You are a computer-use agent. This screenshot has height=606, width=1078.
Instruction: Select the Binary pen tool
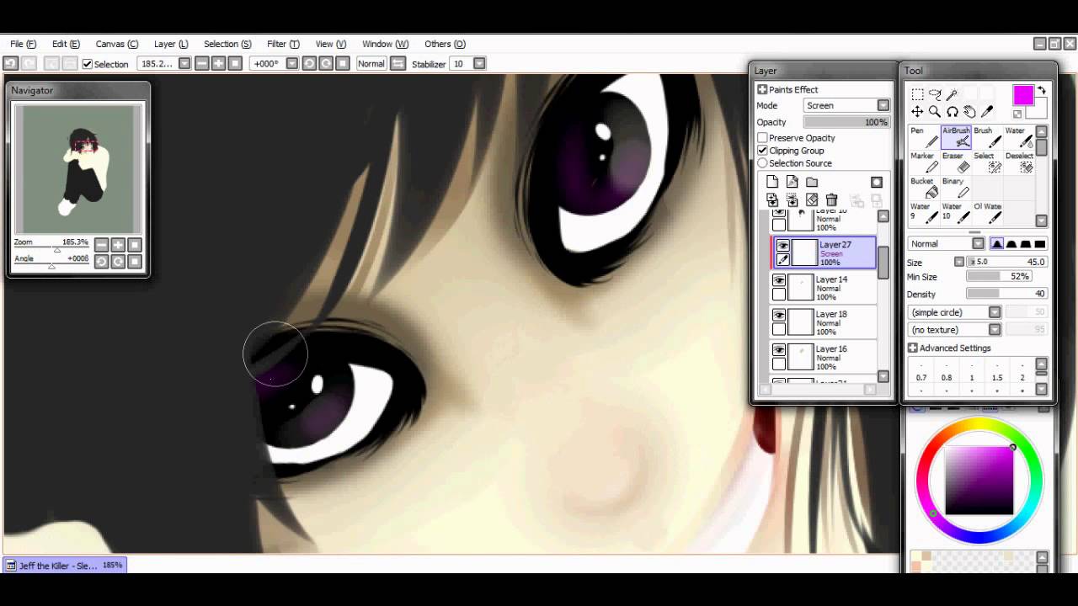[x=956, y=188]
